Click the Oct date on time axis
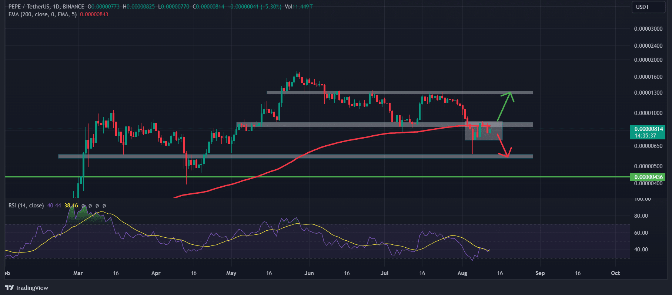Image resolution: width=672 pixels, height=295 pixels. 615,273
